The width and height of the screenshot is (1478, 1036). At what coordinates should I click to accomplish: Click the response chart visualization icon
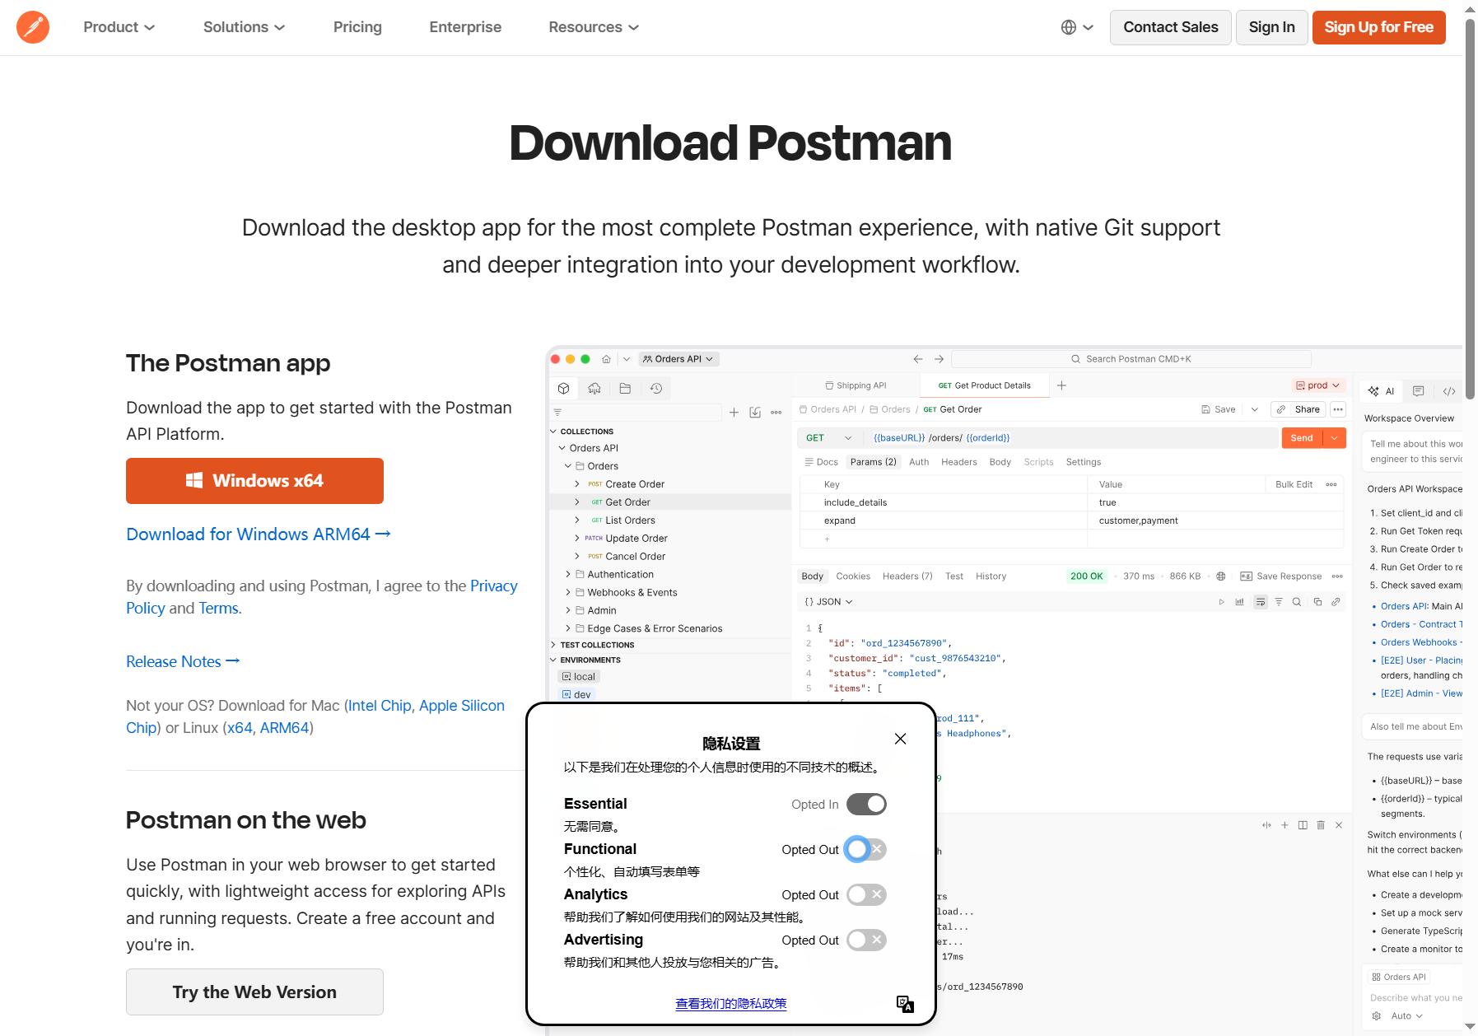tap(1239, 602)
